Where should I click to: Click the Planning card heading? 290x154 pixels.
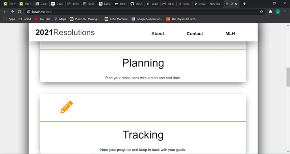click(x=143, y=63)
